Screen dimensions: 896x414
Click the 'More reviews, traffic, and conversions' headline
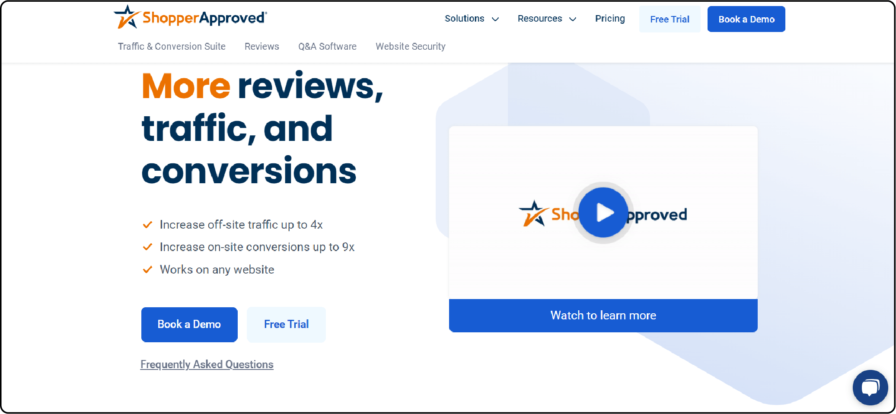click(262, 128)
